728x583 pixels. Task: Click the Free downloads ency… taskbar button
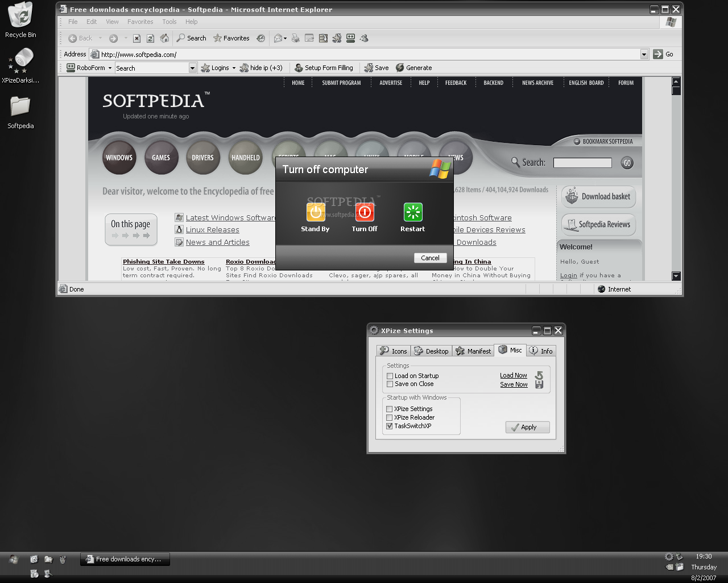click(x=125, y=559)
